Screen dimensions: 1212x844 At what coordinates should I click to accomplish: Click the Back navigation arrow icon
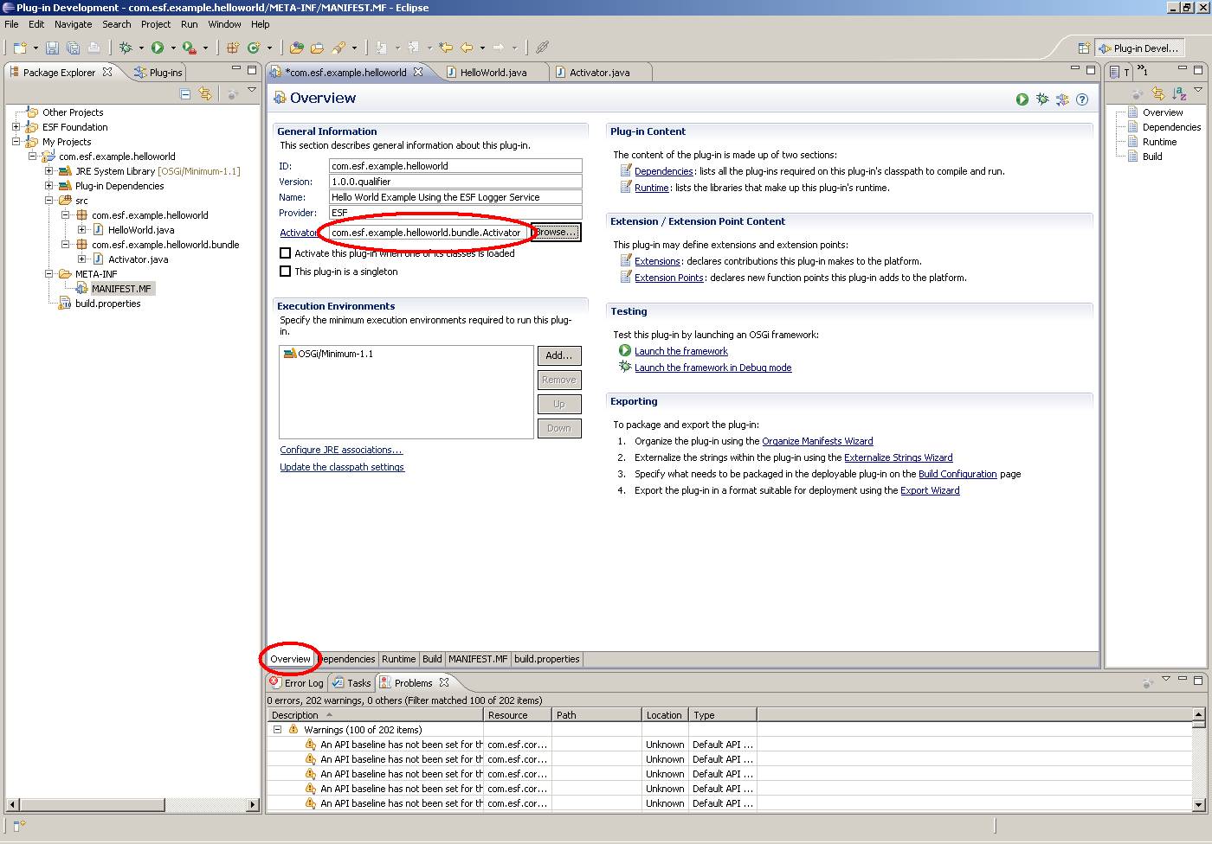pos(467,48)
